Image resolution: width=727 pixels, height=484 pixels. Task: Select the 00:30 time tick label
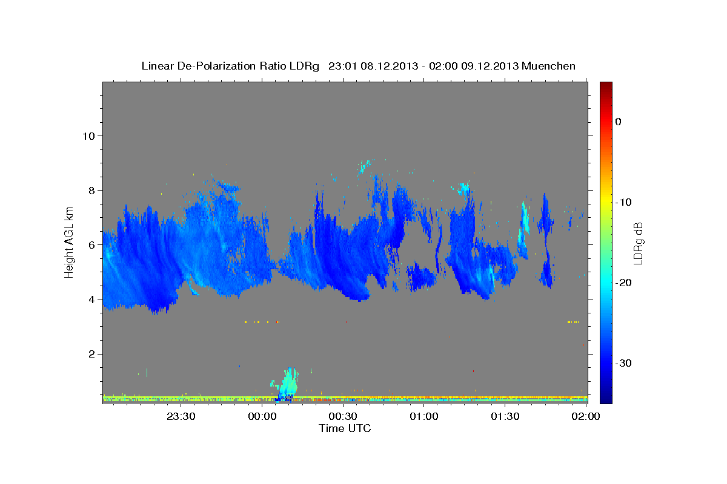[x=343, y=416]
